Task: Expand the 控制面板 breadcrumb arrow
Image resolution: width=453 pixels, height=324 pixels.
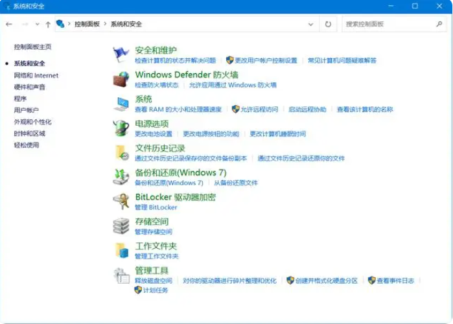Action: [x=105, y=24]
